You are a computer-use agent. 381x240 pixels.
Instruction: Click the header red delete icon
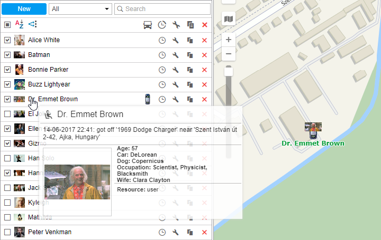pyautogui.click(x=205, y=25)
